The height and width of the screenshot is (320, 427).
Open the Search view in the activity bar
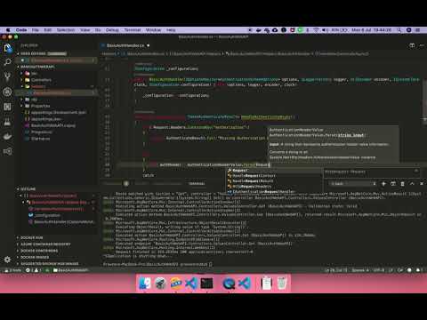coord(8,62)
